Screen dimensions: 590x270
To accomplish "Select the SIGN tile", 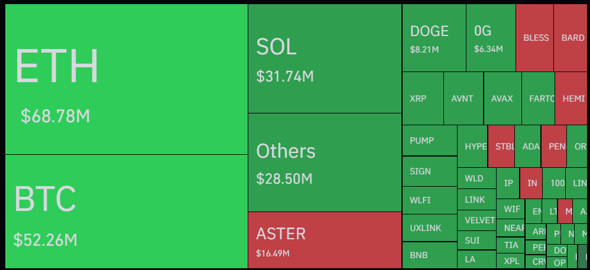I will click(429, 171).
